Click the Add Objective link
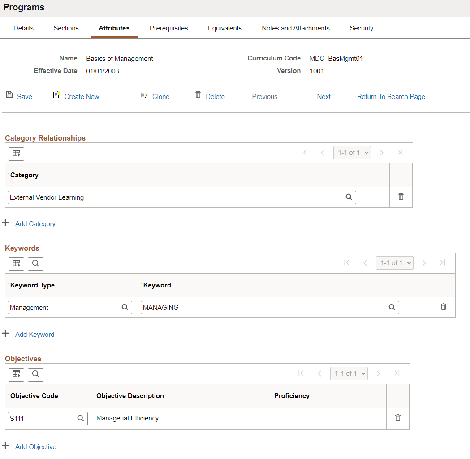The width and height of the screenshot is (470, 459). 35,446
